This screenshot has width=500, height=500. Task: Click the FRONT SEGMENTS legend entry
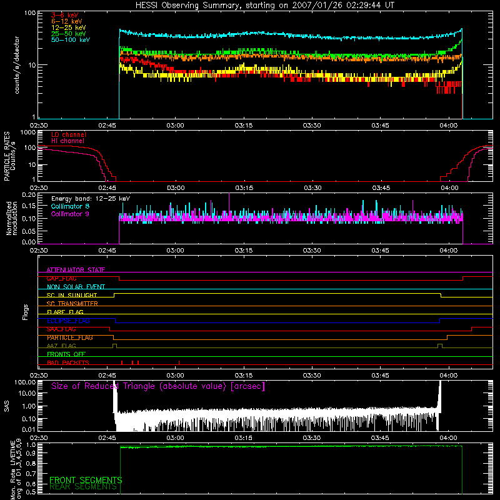pyautogui.click(x=86, y=480)
